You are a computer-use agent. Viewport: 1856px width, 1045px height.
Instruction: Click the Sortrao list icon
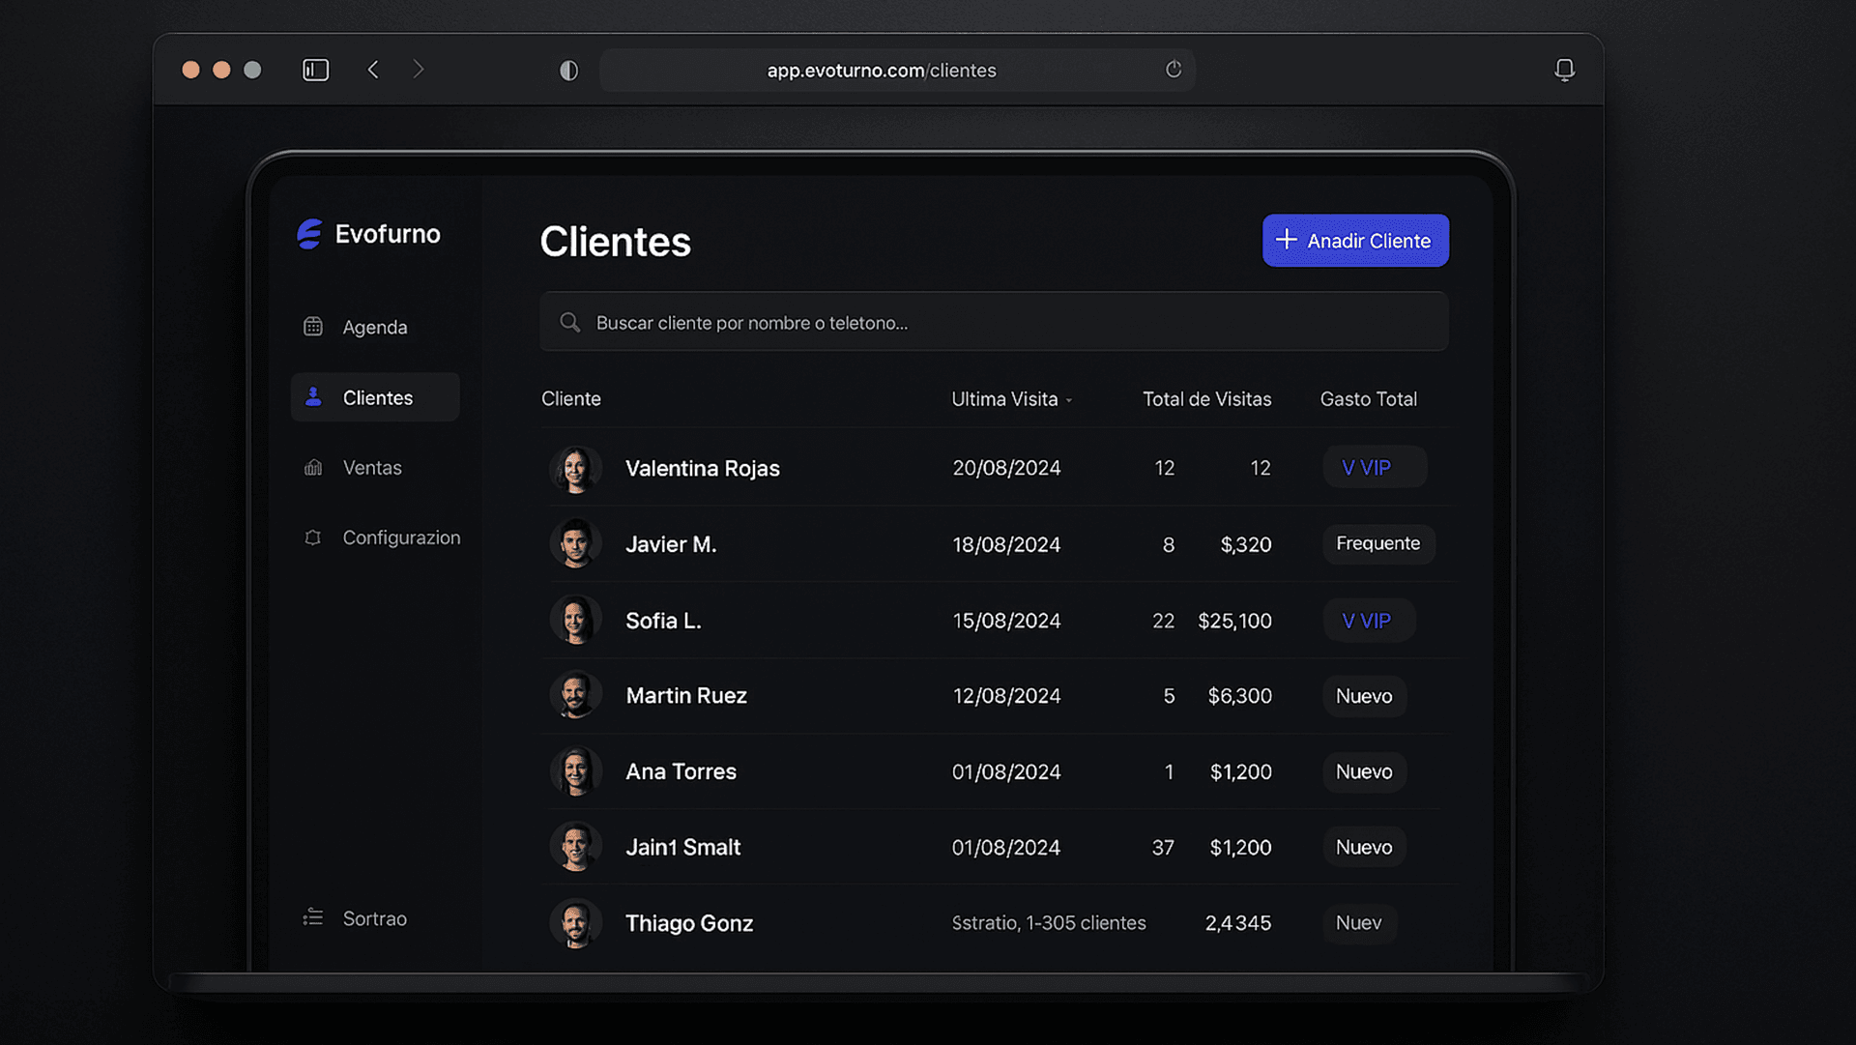[313, 917]
